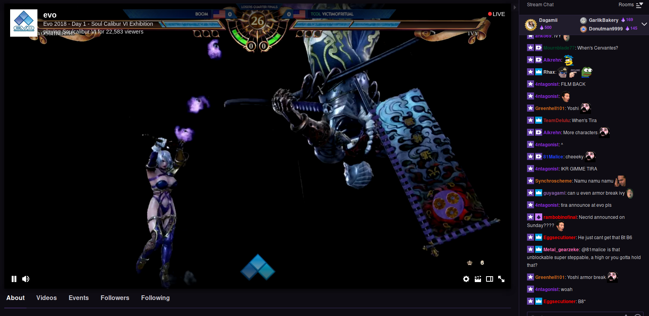Mute the stream volume
The image size is (649, 316).
[26, 279]
